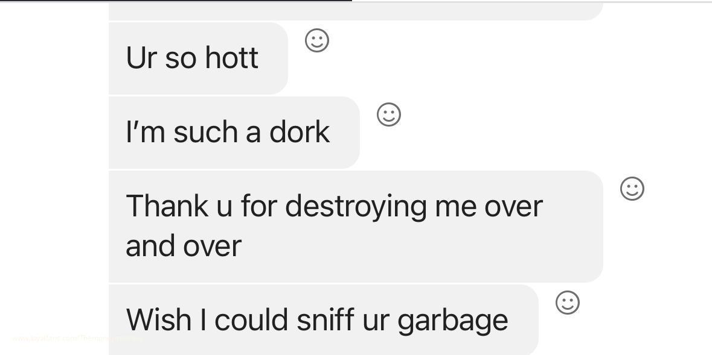Viewport: 712px width, 355px height.
Task: Add reaction to "Thank u for destroying me" message
Action: 632,188
